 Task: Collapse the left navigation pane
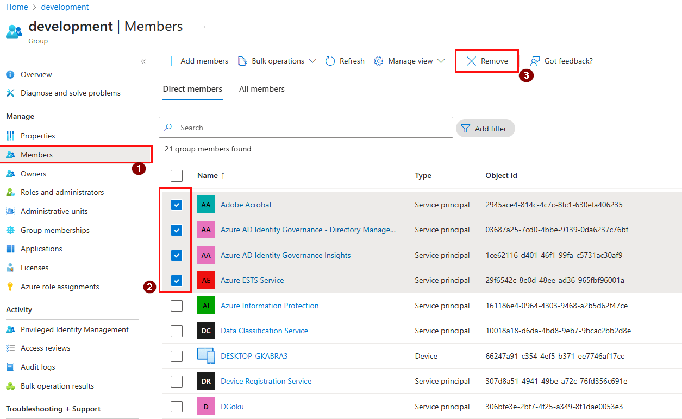pyautogui.click(x=143, y=61)
